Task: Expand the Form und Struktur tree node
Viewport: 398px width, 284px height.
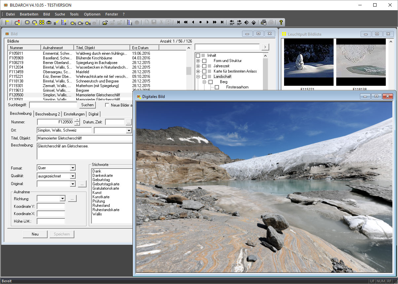Action: point(198,61)
